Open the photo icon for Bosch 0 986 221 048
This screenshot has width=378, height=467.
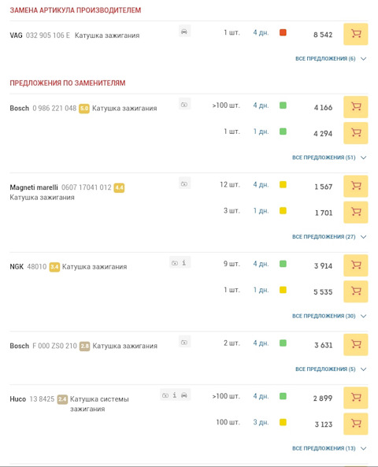tap(184, 105)
